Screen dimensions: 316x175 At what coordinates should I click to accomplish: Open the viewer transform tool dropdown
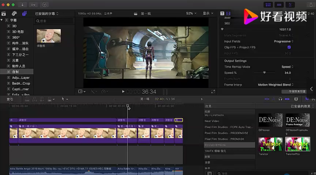pyautogui.click(x=82, y=92)
